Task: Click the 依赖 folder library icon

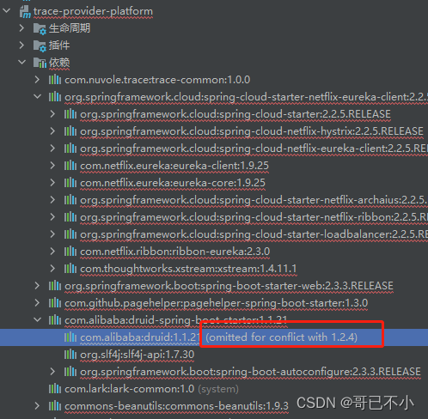Action: pyautogui.click(x=40, y=63)
